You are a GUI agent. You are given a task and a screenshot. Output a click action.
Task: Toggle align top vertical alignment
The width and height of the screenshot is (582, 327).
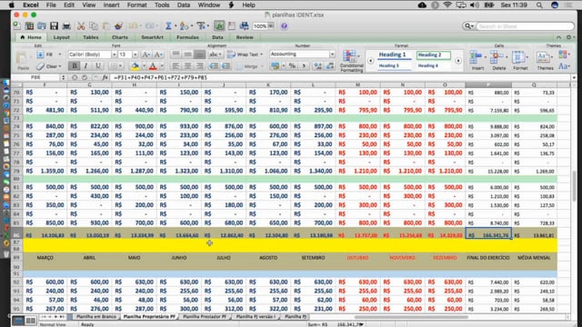coord(176,54)
